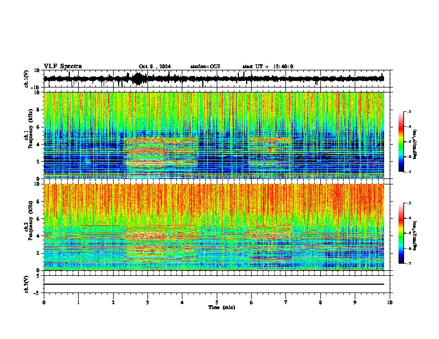The width and height of the screenshot is (439, 339).
Task: Click the "4" kHz tick on ch.1 frequency axis
Action: tap(38, 145)
